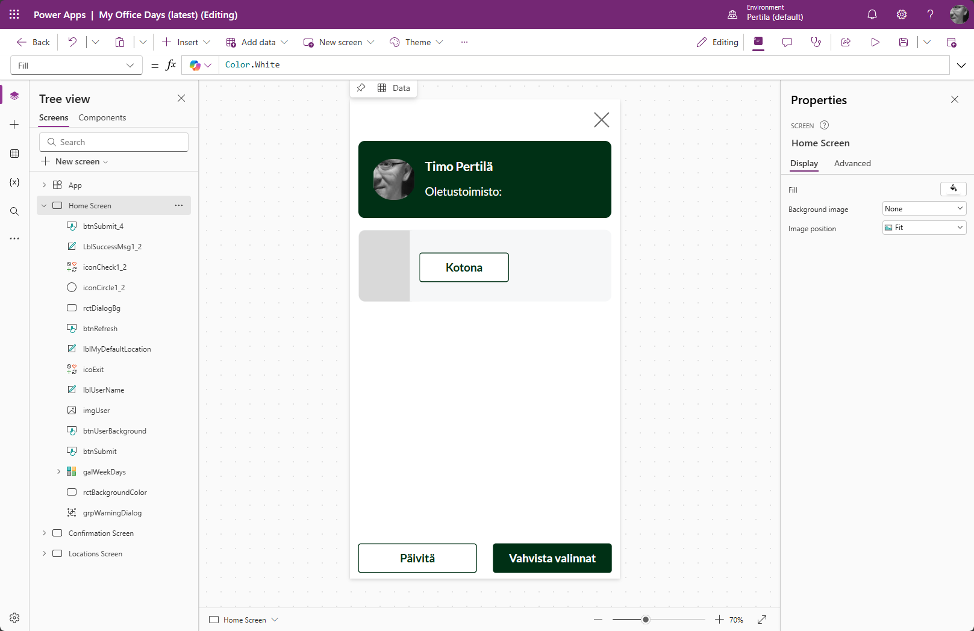Open the Data pane in sidebar
Screen dimensions: 974x631
[14, 154]
